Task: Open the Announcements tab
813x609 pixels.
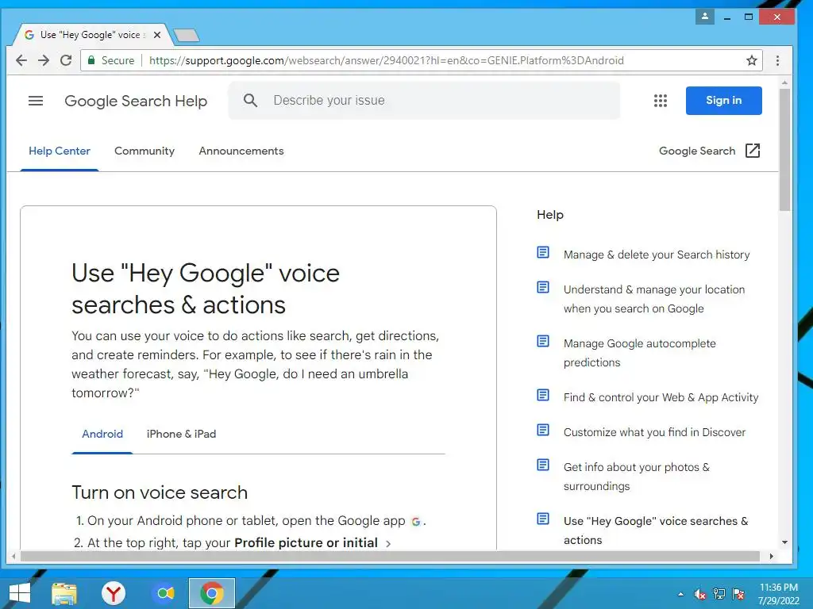Action: [x=241, y=151]
